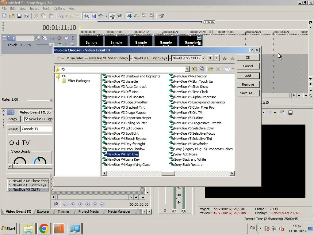Open the FX folder path dropdown
314x235 pixels.
coord(187,69)
